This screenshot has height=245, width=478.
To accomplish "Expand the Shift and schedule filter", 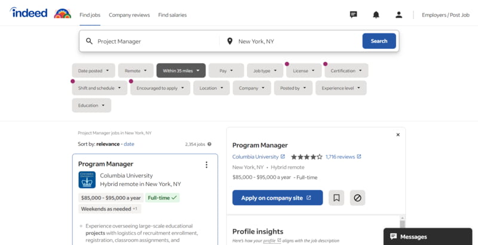I will (x=100, y=88).
